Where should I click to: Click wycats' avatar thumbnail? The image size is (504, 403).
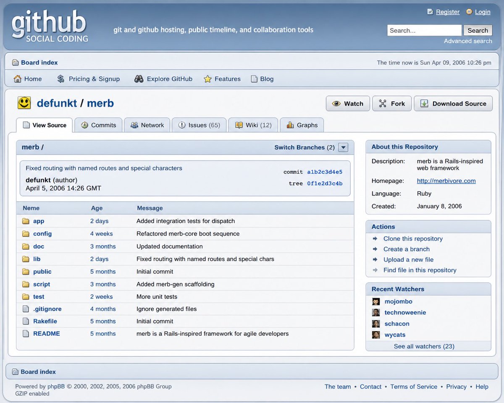[x=376, y=335]
